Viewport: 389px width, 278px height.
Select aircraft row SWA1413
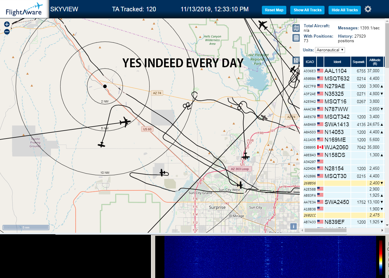pyautogui.click(x=343, y=124)
